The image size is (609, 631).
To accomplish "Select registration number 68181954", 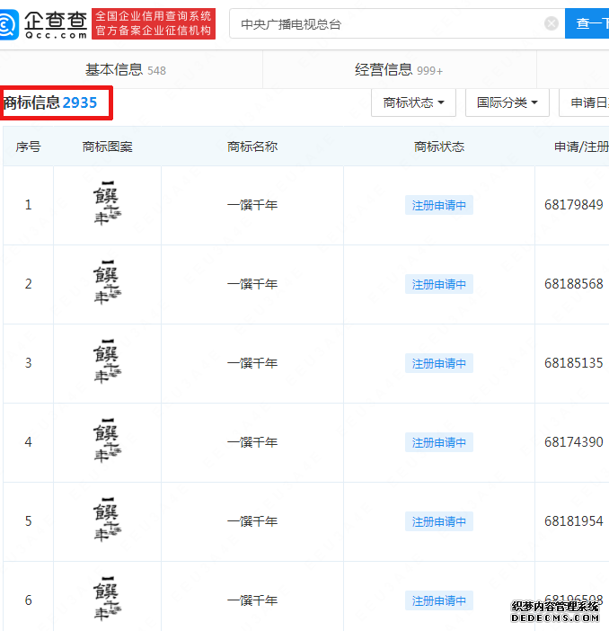I will [x=574, y=521].
